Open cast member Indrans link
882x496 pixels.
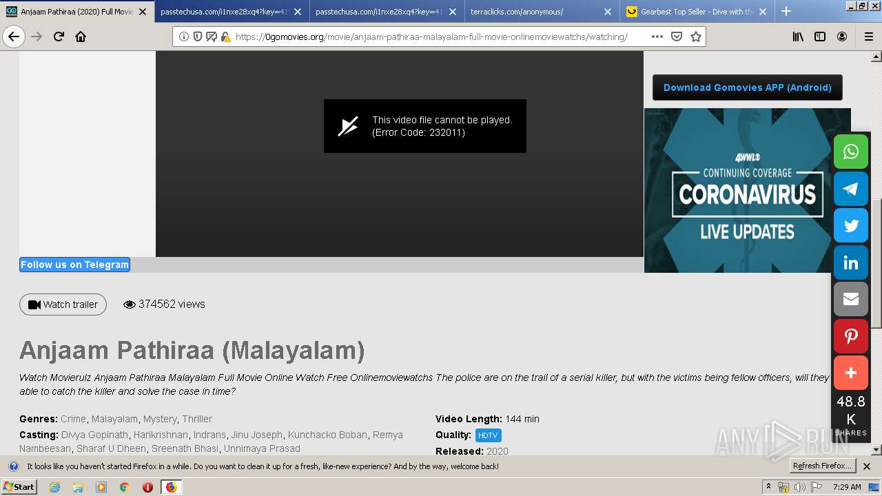209,435
